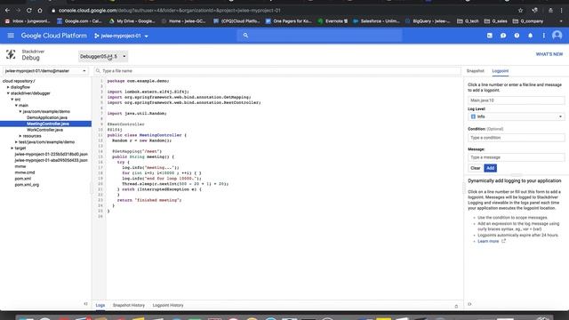Screen dimensions: 569x320
Task: Reload the page with browser refresh icon
Action: (29, 11)
